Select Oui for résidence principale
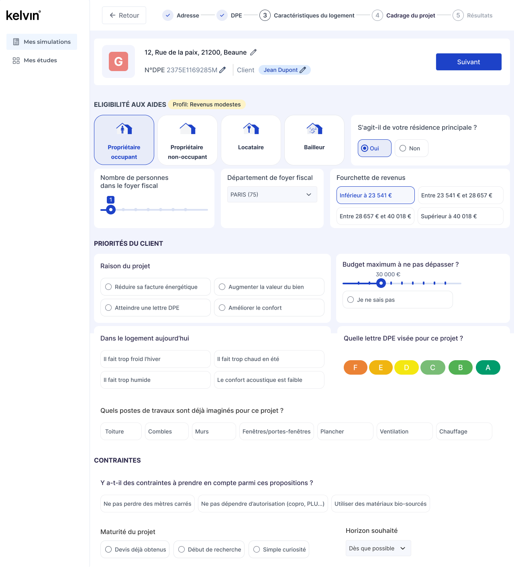 375,148
